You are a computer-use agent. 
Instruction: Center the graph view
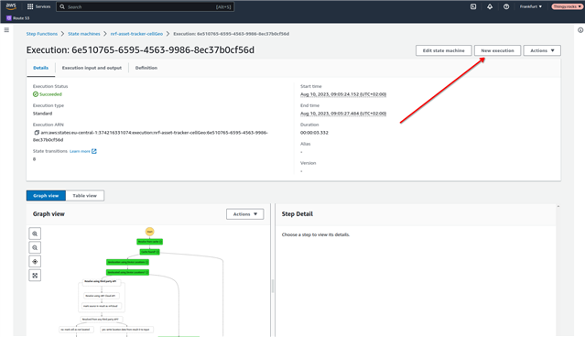pos(35,262)
